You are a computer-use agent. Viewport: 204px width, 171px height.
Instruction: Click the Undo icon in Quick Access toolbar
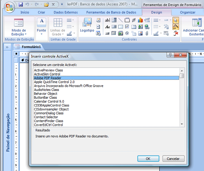[27, 5]
